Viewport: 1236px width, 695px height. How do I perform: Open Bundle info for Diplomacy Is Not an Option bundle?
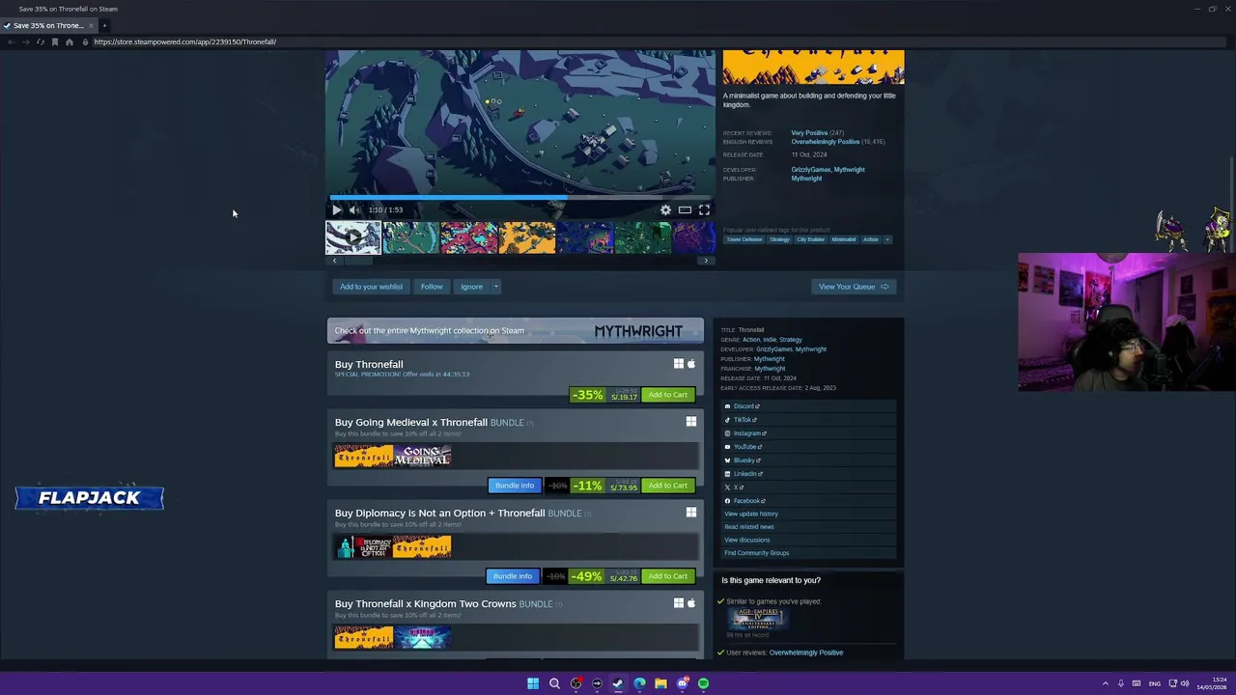click(512, 576)
